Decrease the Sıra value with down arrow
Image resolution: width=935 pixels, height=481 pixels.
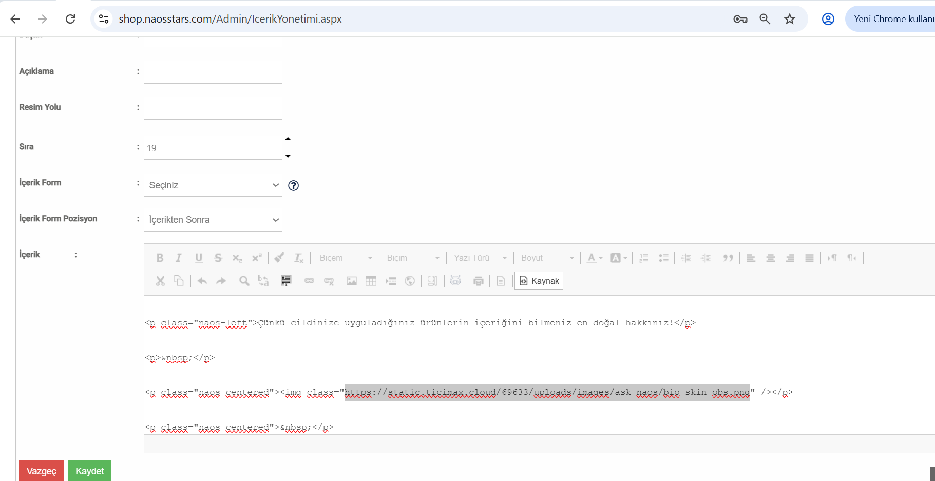(x=288, y=156)
